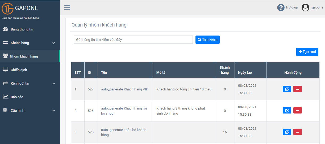Image resolution: width=325 pixels, height=144 pixels.
Task: Delete the auto_generate Khách hàng VIP group
Action: (x=297, y=89)
